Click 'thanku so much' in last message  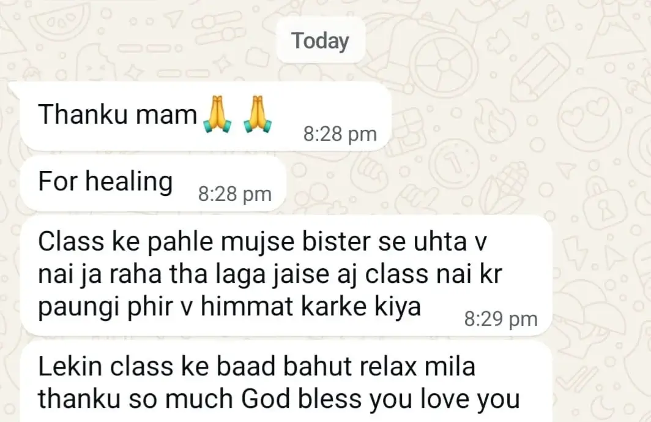click(136, 399)
